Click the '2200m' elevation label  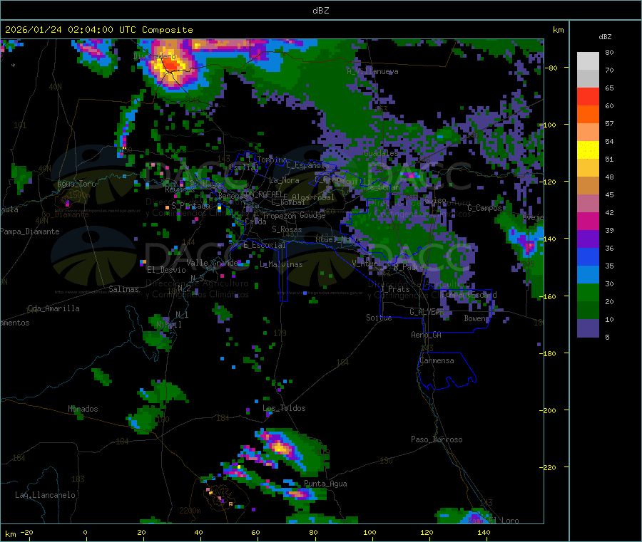190,511
